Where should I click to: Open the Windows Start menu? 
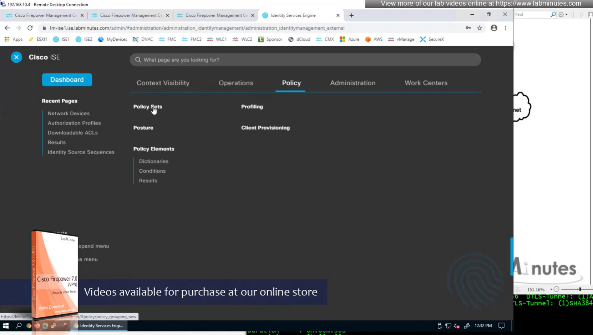tap(6, 325)
